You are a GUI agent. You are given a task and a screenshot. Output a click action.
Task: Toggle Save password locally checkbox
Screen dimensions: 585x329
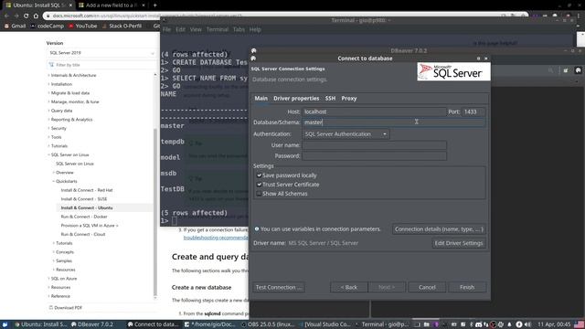pyautogui.click(x=259, y=175)
